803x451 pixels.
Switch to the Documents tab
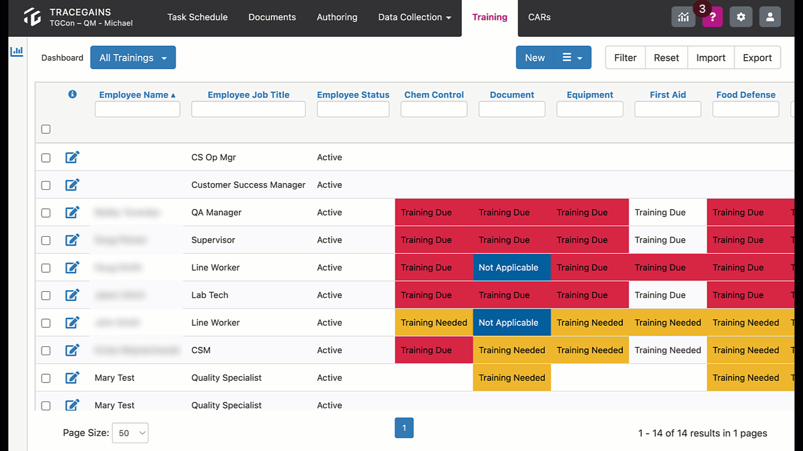(x=272, y=17)
